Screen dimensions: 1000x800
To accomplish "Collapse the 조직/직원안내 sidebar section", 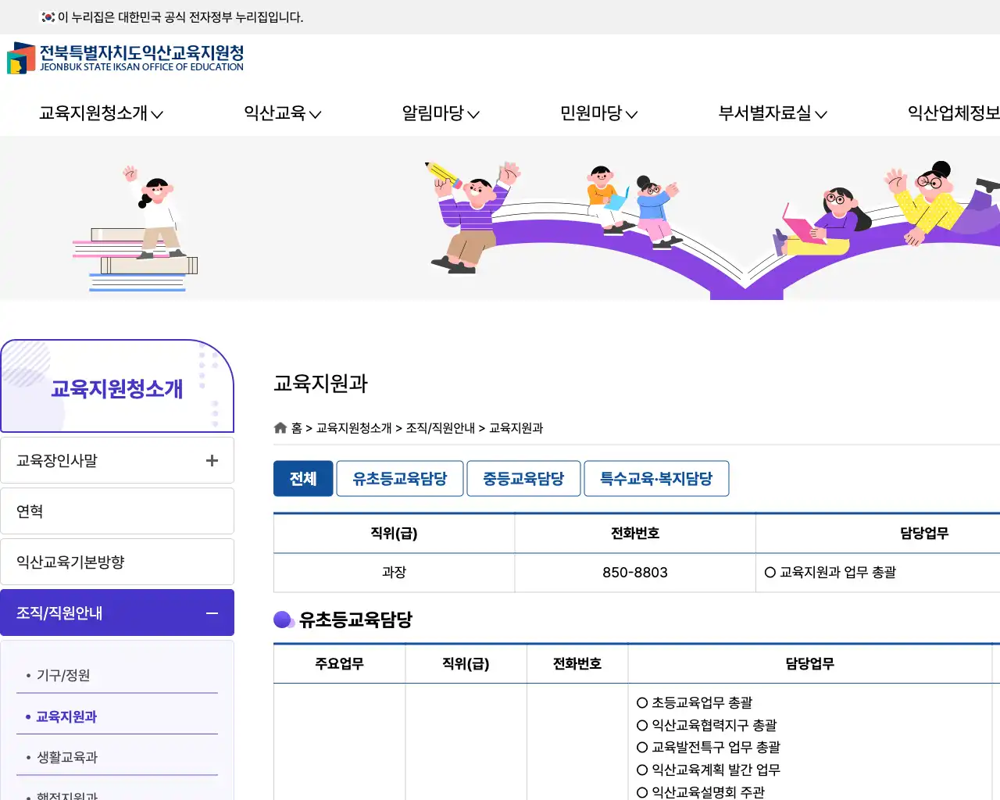I will click(x=211, y=613).
